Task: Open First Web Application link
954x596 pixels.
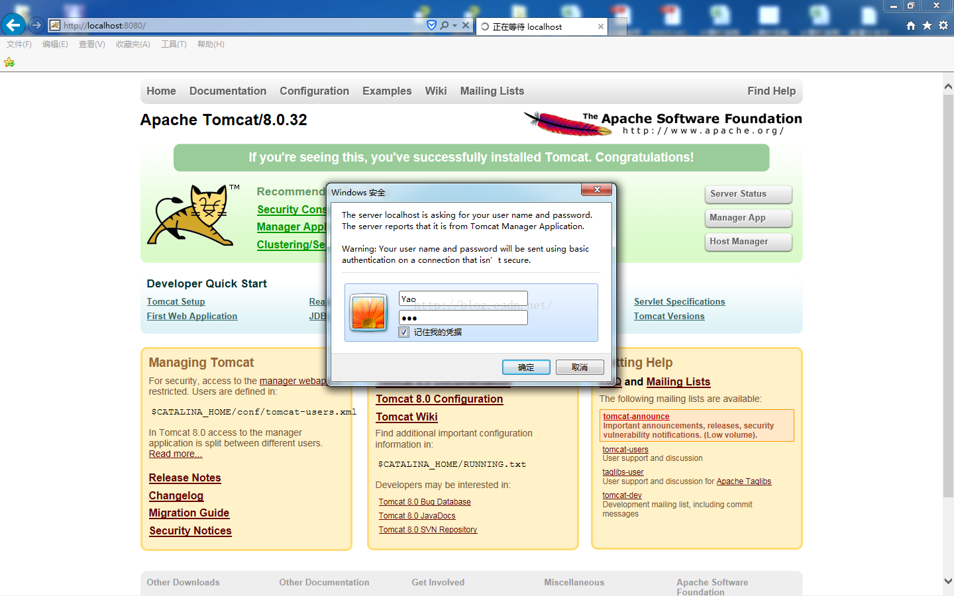Action: pyautogui.click(x=192, y=317)
